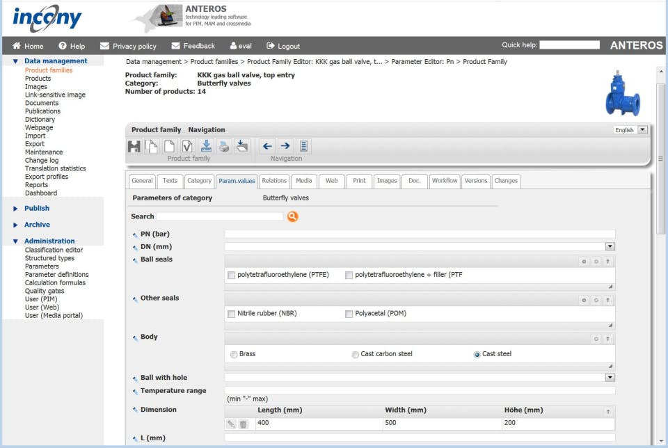Switch to the Relations tab

click(x=274, y=181)
